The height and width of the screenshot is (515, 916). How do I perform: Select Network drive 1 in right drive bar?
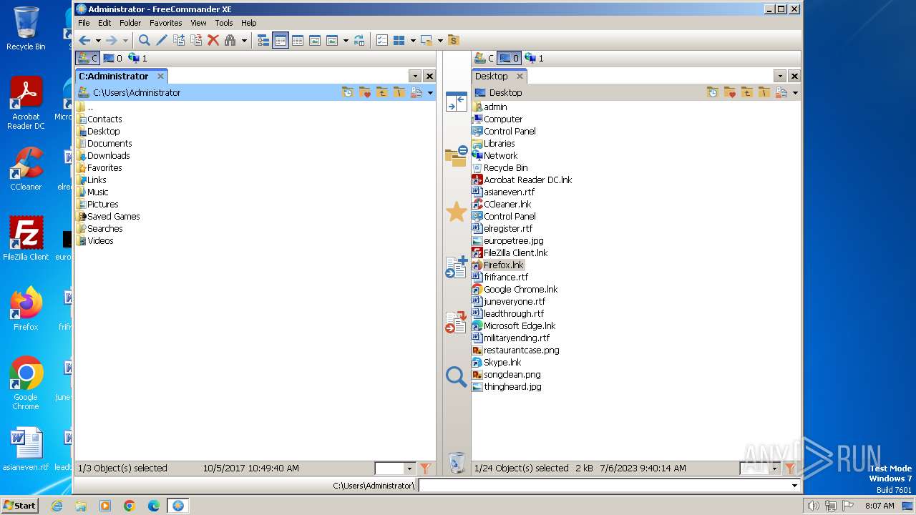(535, 58)
